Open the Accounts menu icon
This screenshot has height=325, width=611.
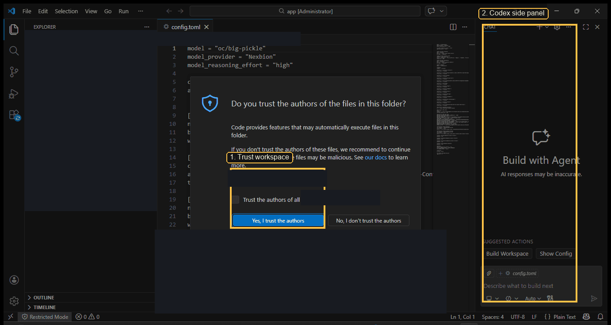point(14,280)
